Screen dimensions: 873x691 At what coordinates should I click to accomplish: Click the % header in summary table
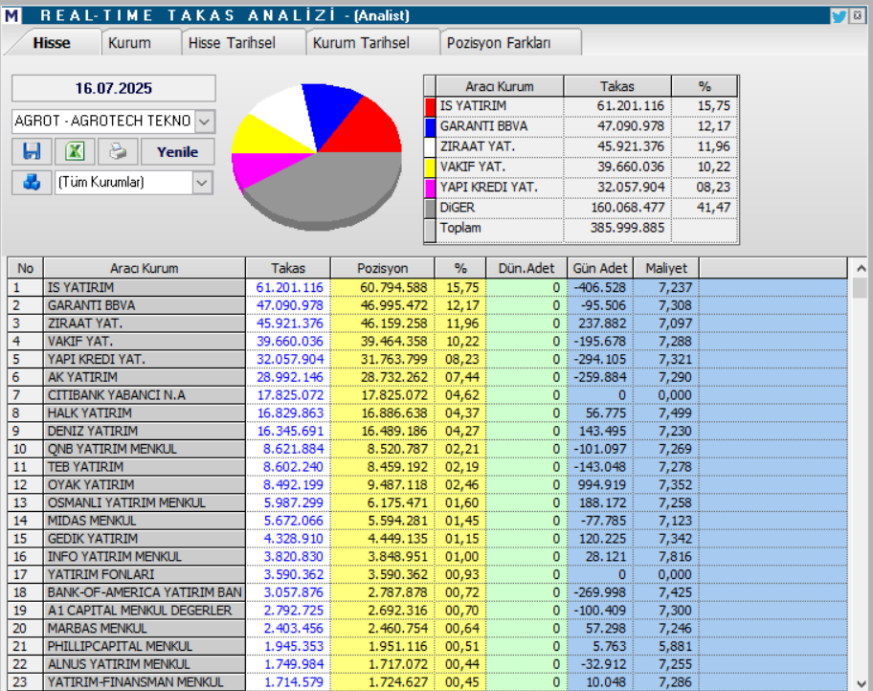pos(705,86)
